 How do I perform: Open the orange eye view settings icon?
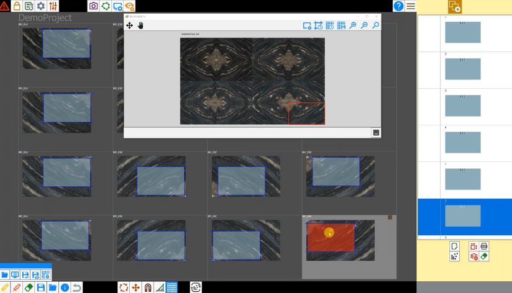coord(130,6)
